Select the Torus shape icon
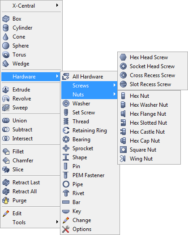Screen dimensions: 188x235 pyautogui.click(x=6, y=55)
